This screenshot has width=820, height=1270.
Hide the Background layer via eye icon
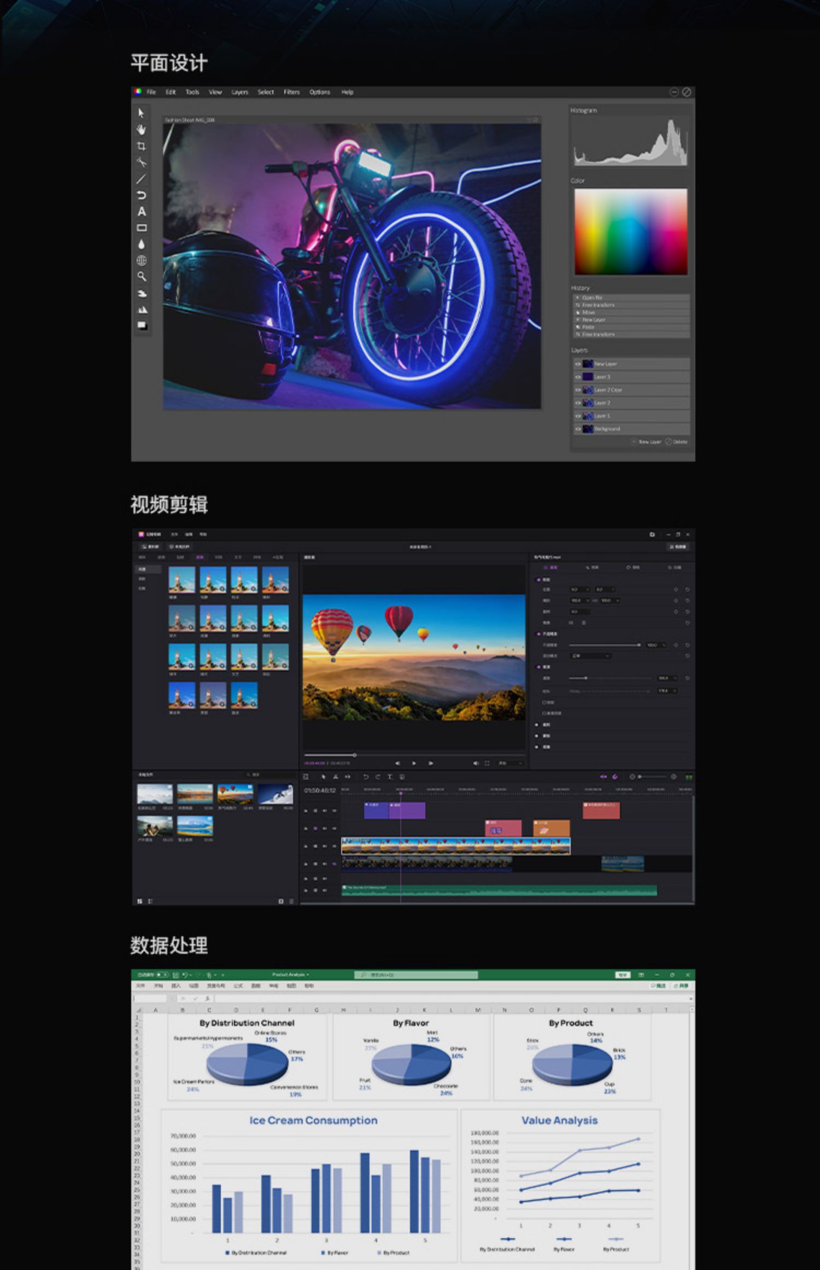pyautogui.click(x=577, y=429)
